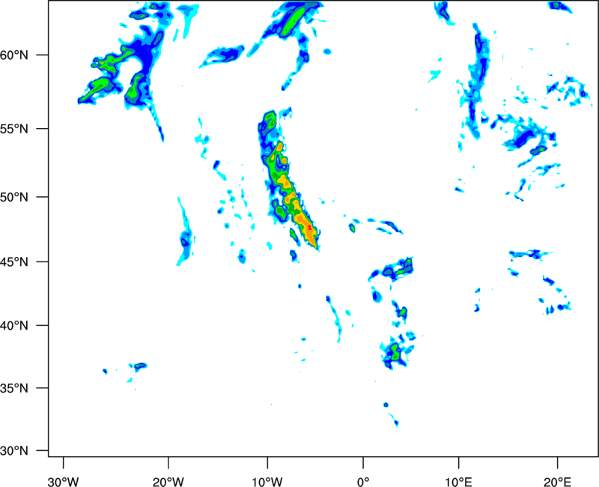Click the 10°E longitude label
The height and width of the screenshot is (487, 599).
click(x=458, y=482)
